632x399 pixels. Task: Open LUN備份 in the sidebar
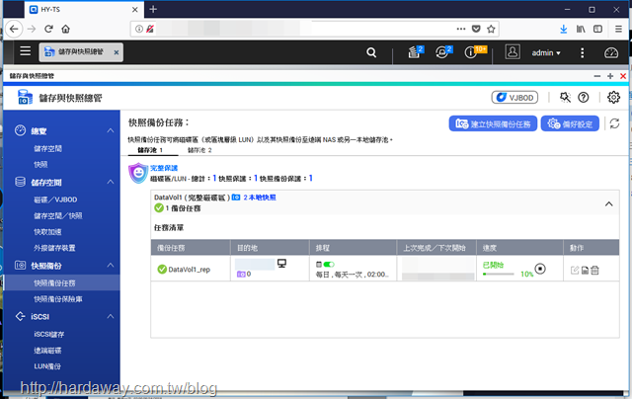[x=47, y=366]
